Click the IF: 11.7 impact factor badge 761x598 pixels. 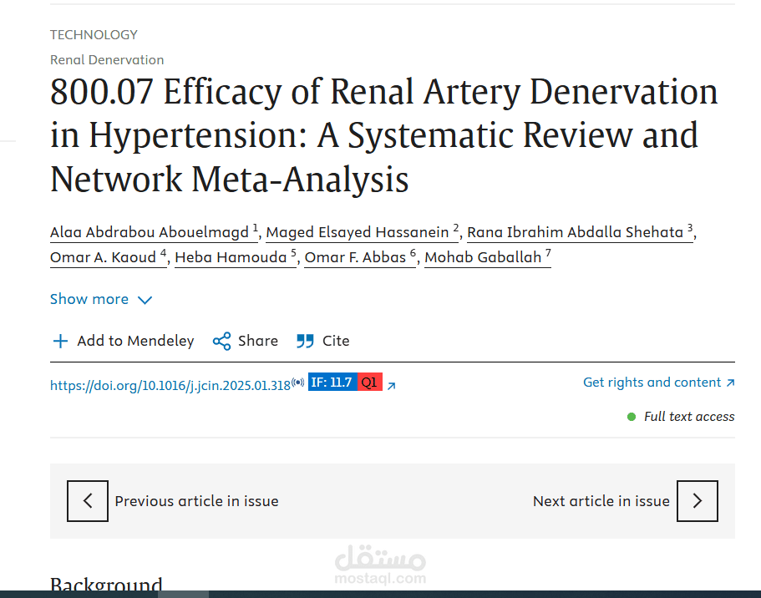pos(332,382)
